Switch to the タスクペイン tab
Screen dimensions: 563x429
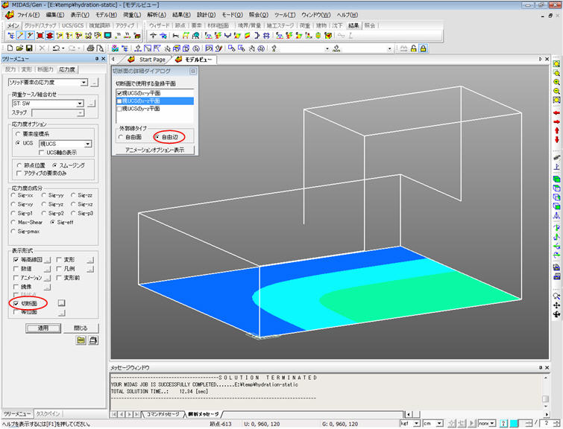pyautogui.click(x=48, y=414)
